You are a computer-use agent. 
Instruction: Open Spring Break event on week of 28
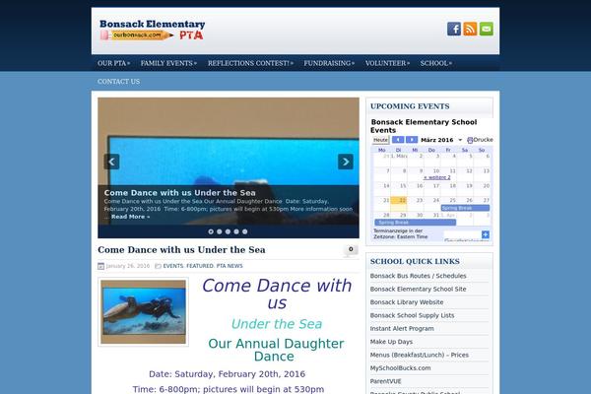point(415,223)
